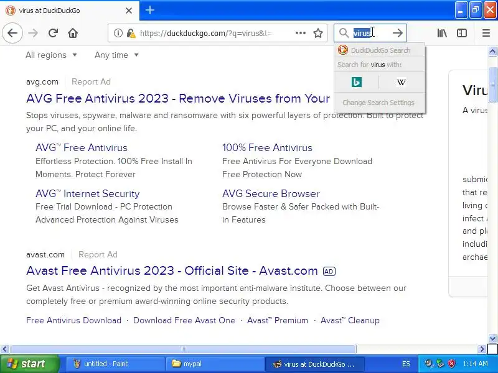498x373 pixels.
Task: Expand the All regions dropdown
Action: coord(51,55)
